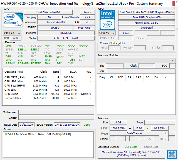Click the BGA1296 platform field
This screenshot has width=178, height=160.
[x=66, y=33]
